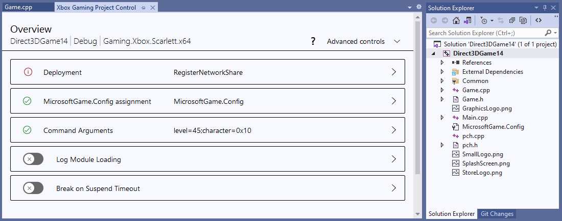Open MicrosoftGame.Config assignment row chevron
Image resolution: width=562 pixels, height=221 pixels.
[394, 101]
